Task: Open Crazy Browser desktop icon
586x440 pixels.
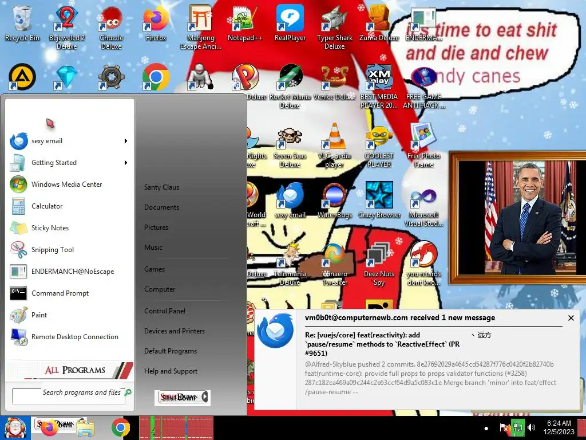Action: tap(379, 201)
